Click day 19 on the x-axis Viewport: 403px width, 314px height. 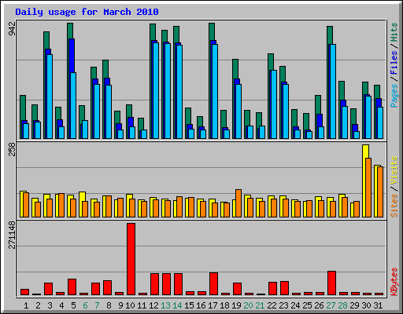(236, 305)
